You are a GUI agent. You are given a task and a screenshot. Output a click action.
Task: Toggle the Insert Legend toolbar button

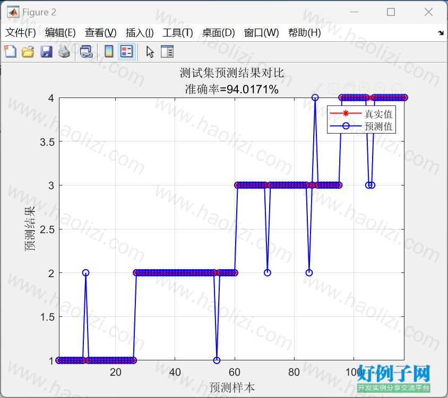click(x=126, y=52)
